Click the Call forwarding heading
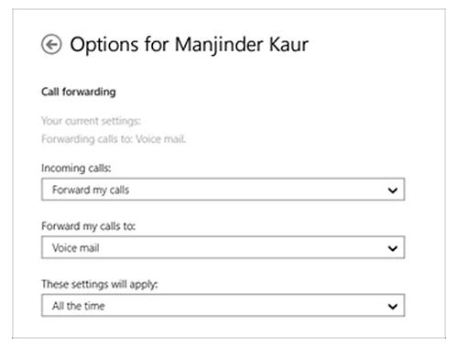The image size is (458, 348). [79, 92]
